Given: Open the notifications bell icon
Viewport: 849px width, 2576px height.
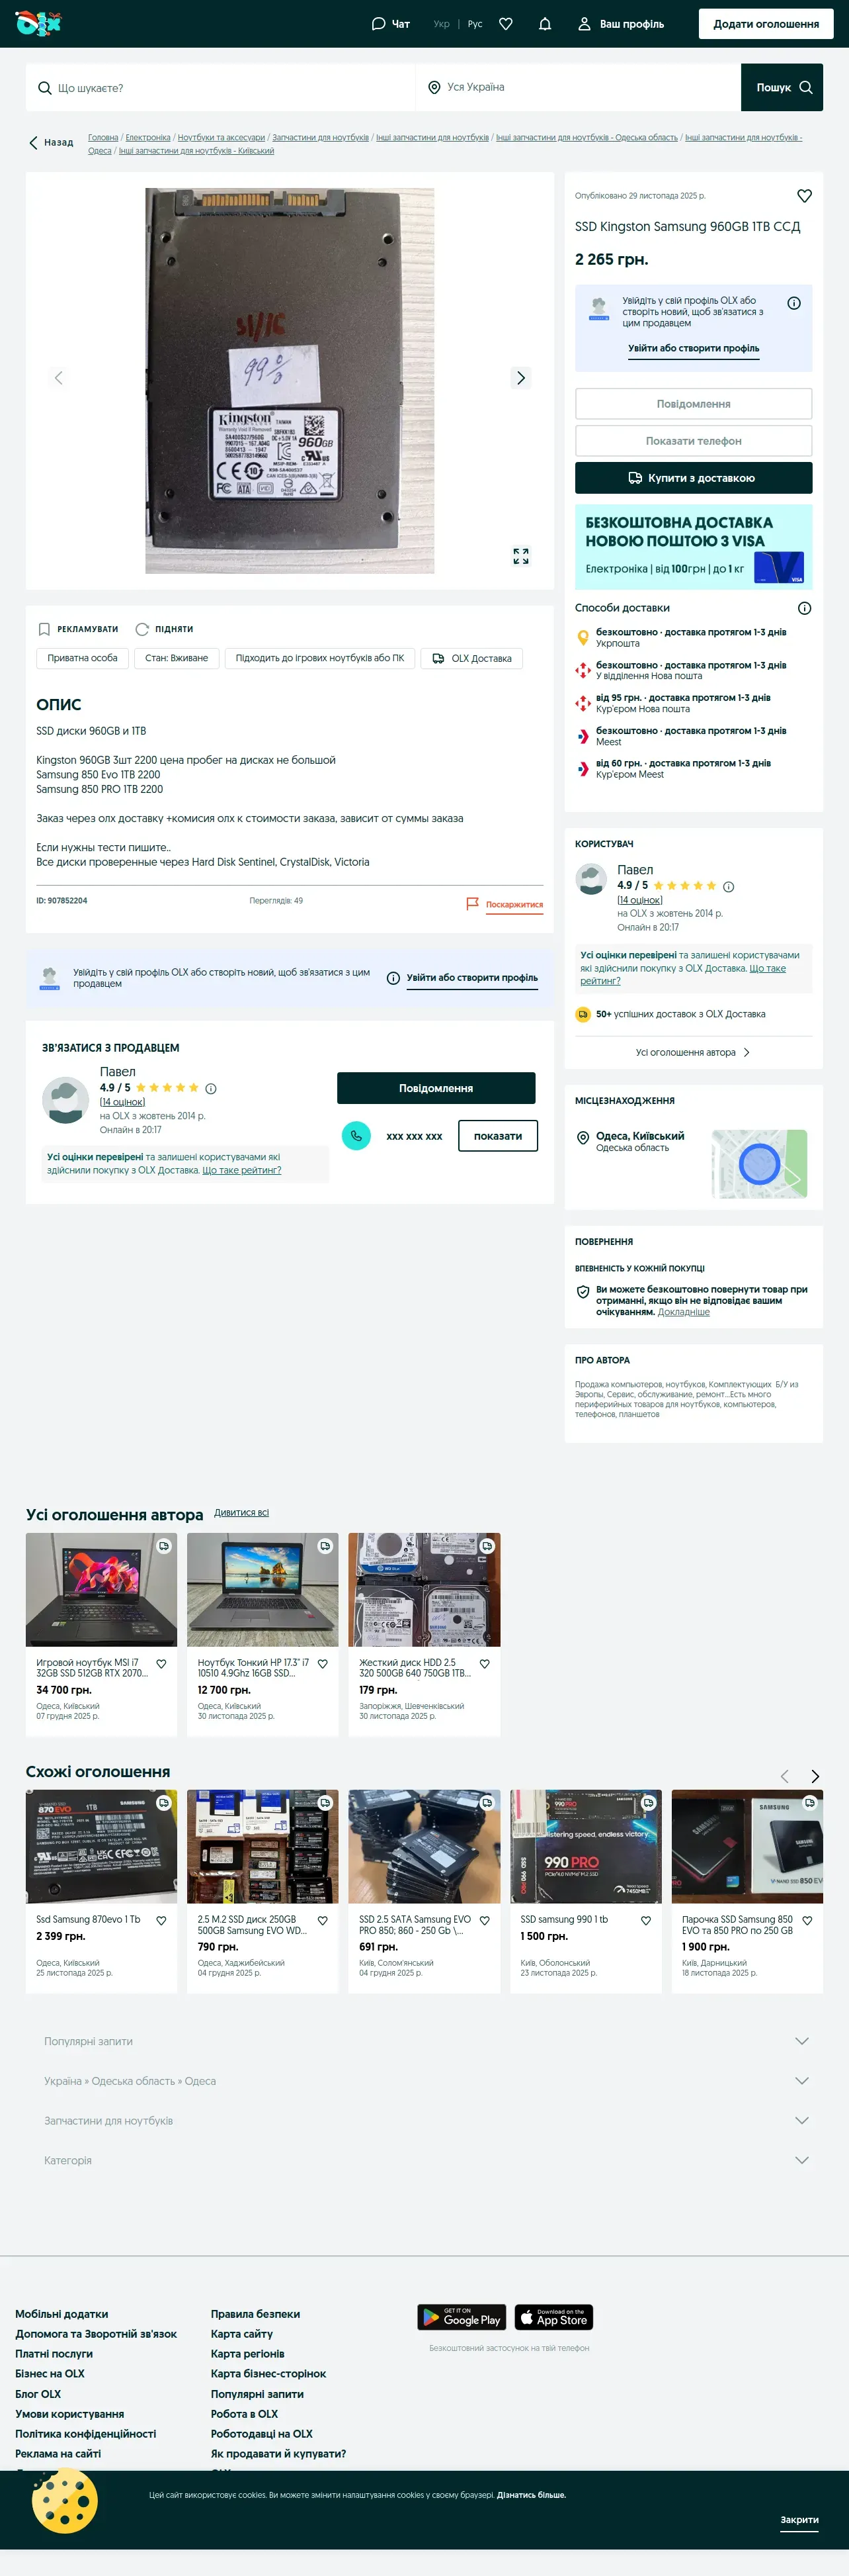Looking at the screenshot, I should click(544, 24).
